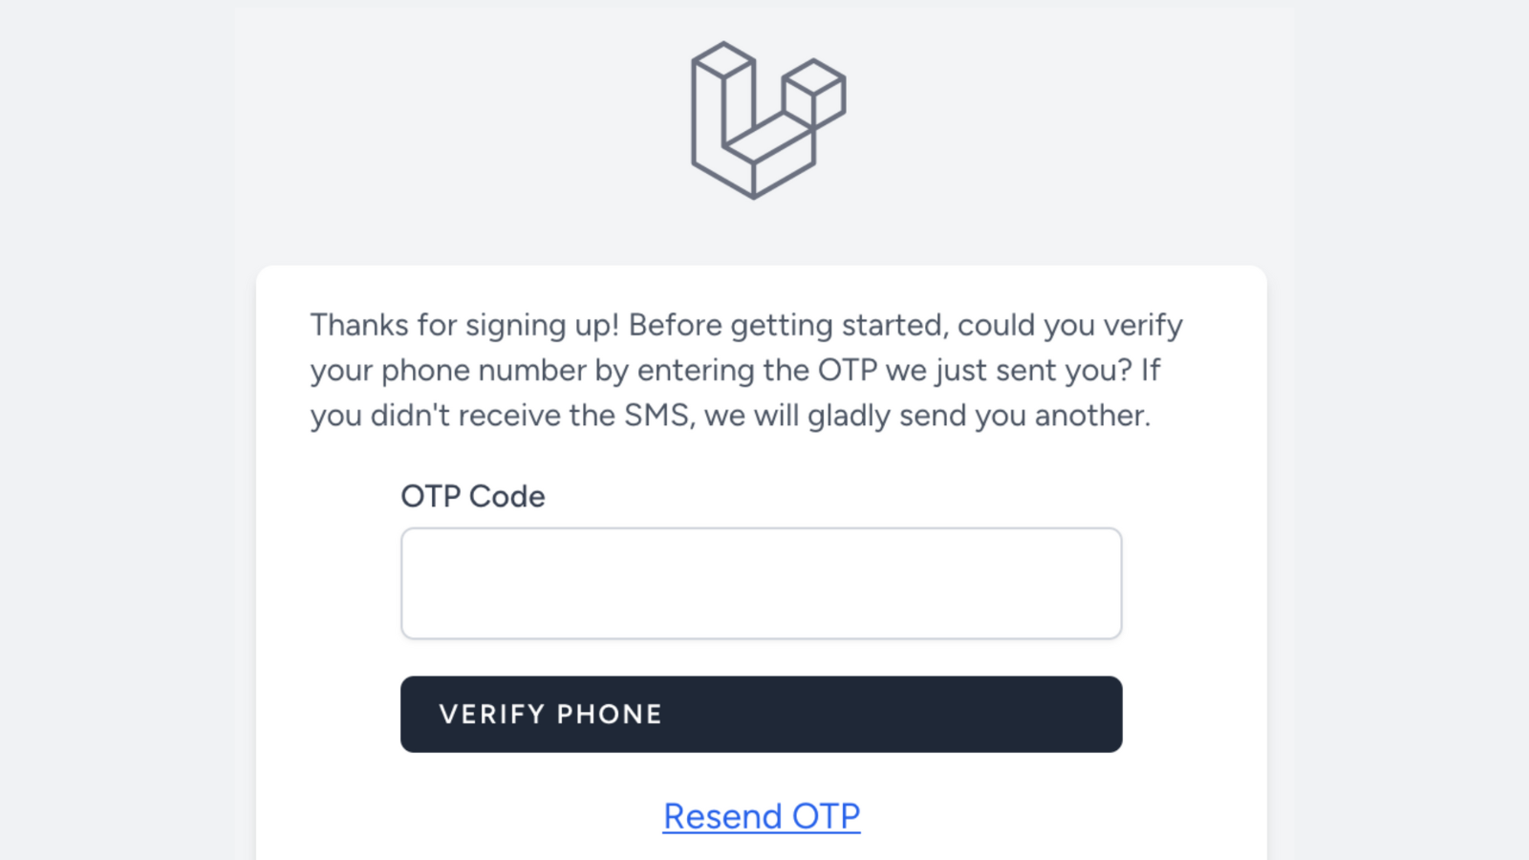
Task: Confirm phone number with Verify Phone
Action: (x=761, y=714)
